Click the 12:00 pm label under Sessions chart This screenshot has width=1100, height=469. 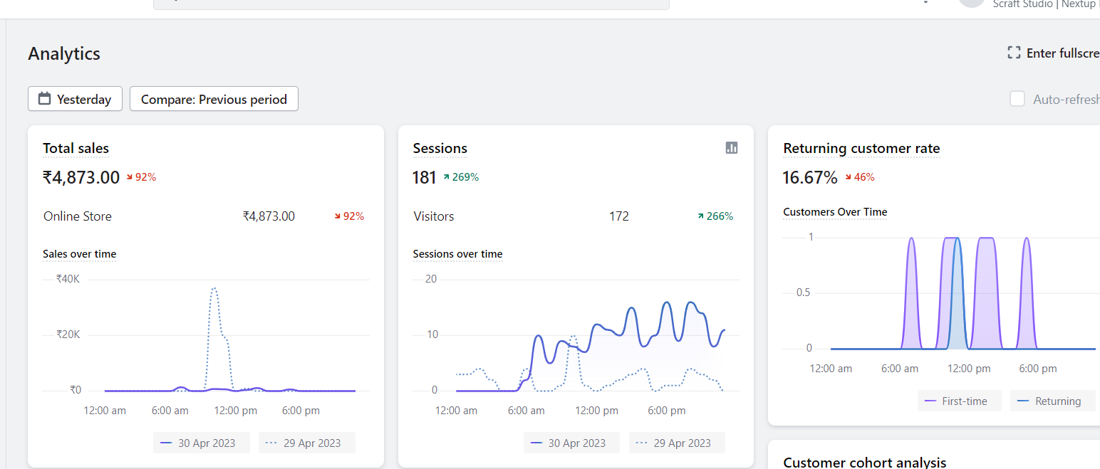597,411
